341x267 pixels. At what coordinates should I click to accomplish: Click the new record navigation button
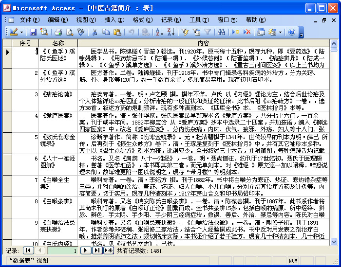click(x=109, y=250)
